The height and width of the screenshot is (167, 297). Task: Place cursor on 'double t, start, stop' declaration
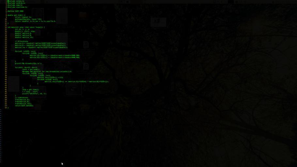click(25, 31)
